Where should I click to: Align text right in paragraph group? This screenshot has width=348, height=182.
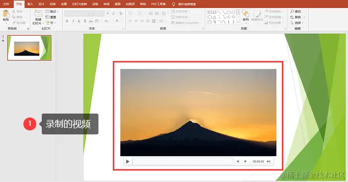point(142,21)
